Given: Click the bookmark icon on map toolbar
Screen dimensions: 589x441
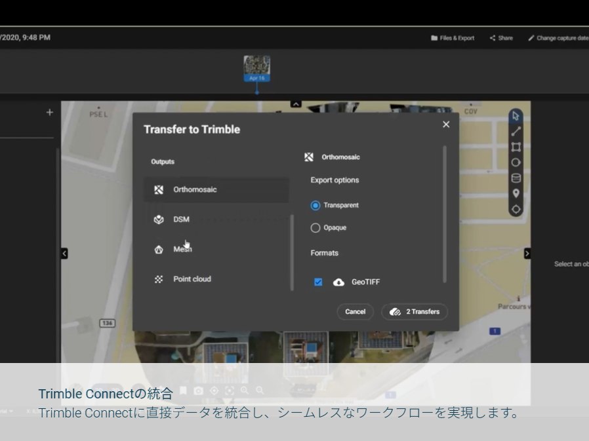Looking at the screenshot, I should tap(183, 391).
